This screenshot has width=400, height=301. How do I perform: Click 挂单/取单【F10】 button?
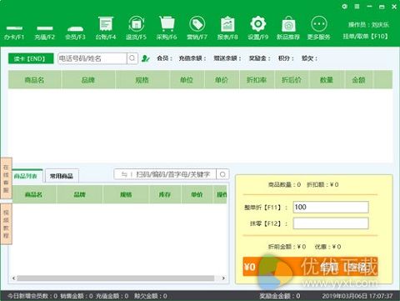click(366, 37)
